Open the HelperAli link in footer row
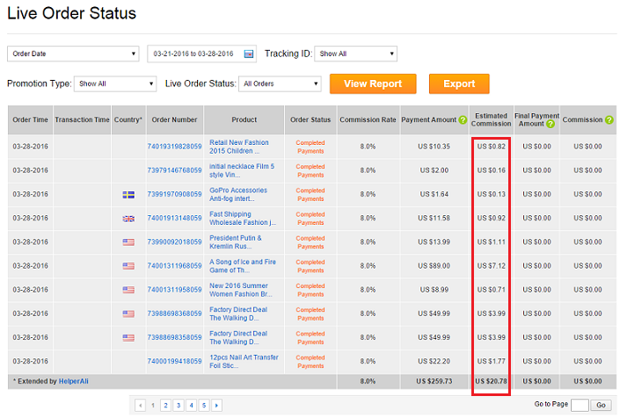 74,381
